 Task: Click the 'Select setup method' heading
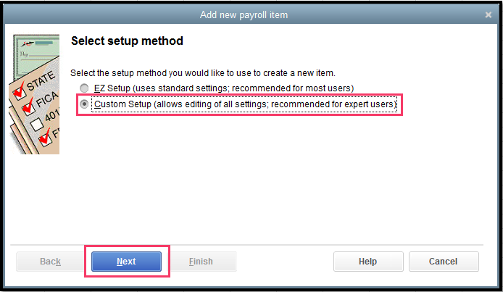pyautogui.click(x=127, y=41)
